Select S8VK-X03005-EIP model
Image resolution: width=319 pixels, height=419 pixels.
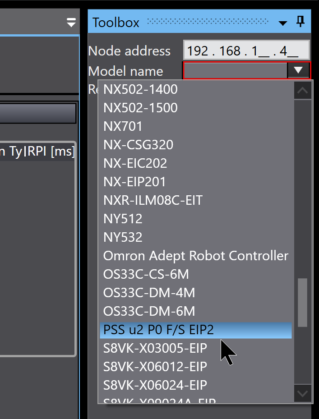click(x=195, y=348)
